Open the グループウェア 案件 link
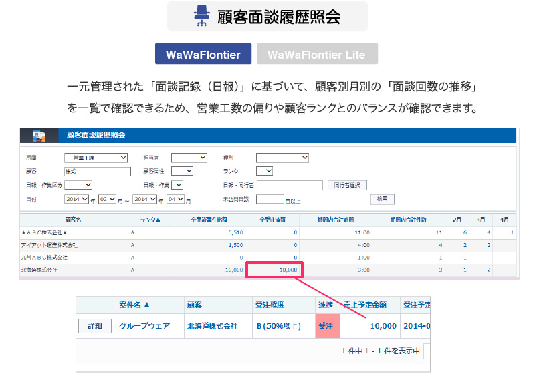Viewport: 535px width, 376px height. pos(144,326)
